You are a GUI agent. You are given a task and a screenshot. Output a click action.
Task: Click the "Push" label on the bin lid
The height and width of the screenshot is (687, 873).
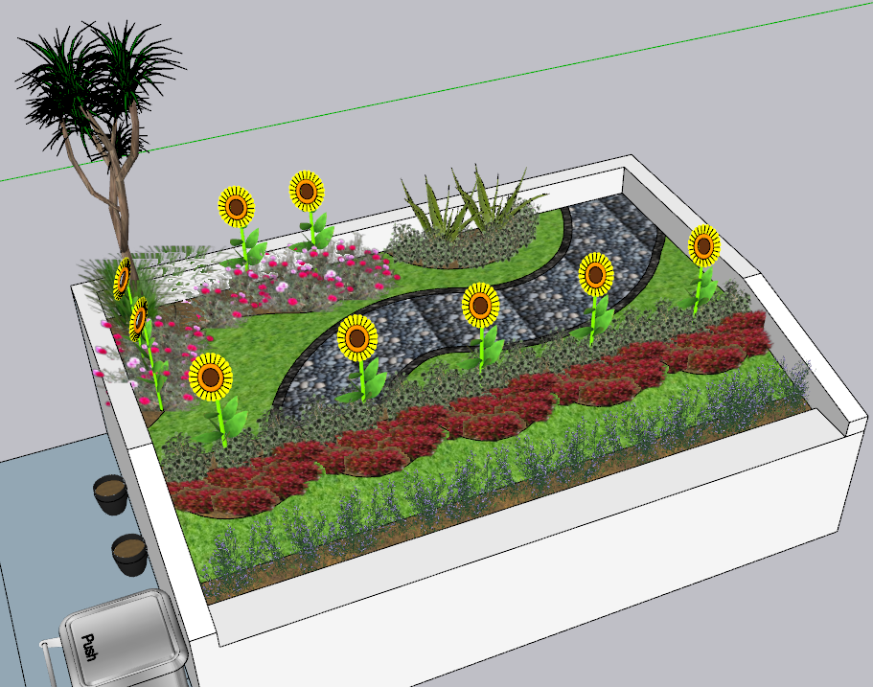90,648
